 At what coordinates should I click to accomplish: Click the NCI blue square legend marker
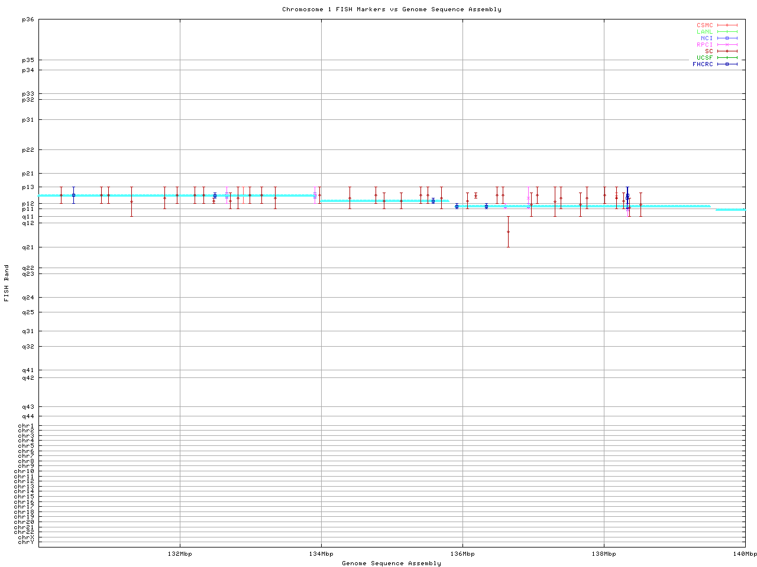pyautogui.click(x=727, y=38)
